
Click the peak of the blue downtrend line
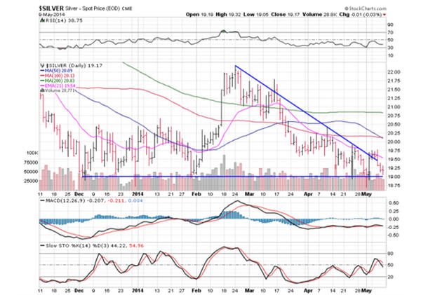pyautogui.click(x=236, y=66)
